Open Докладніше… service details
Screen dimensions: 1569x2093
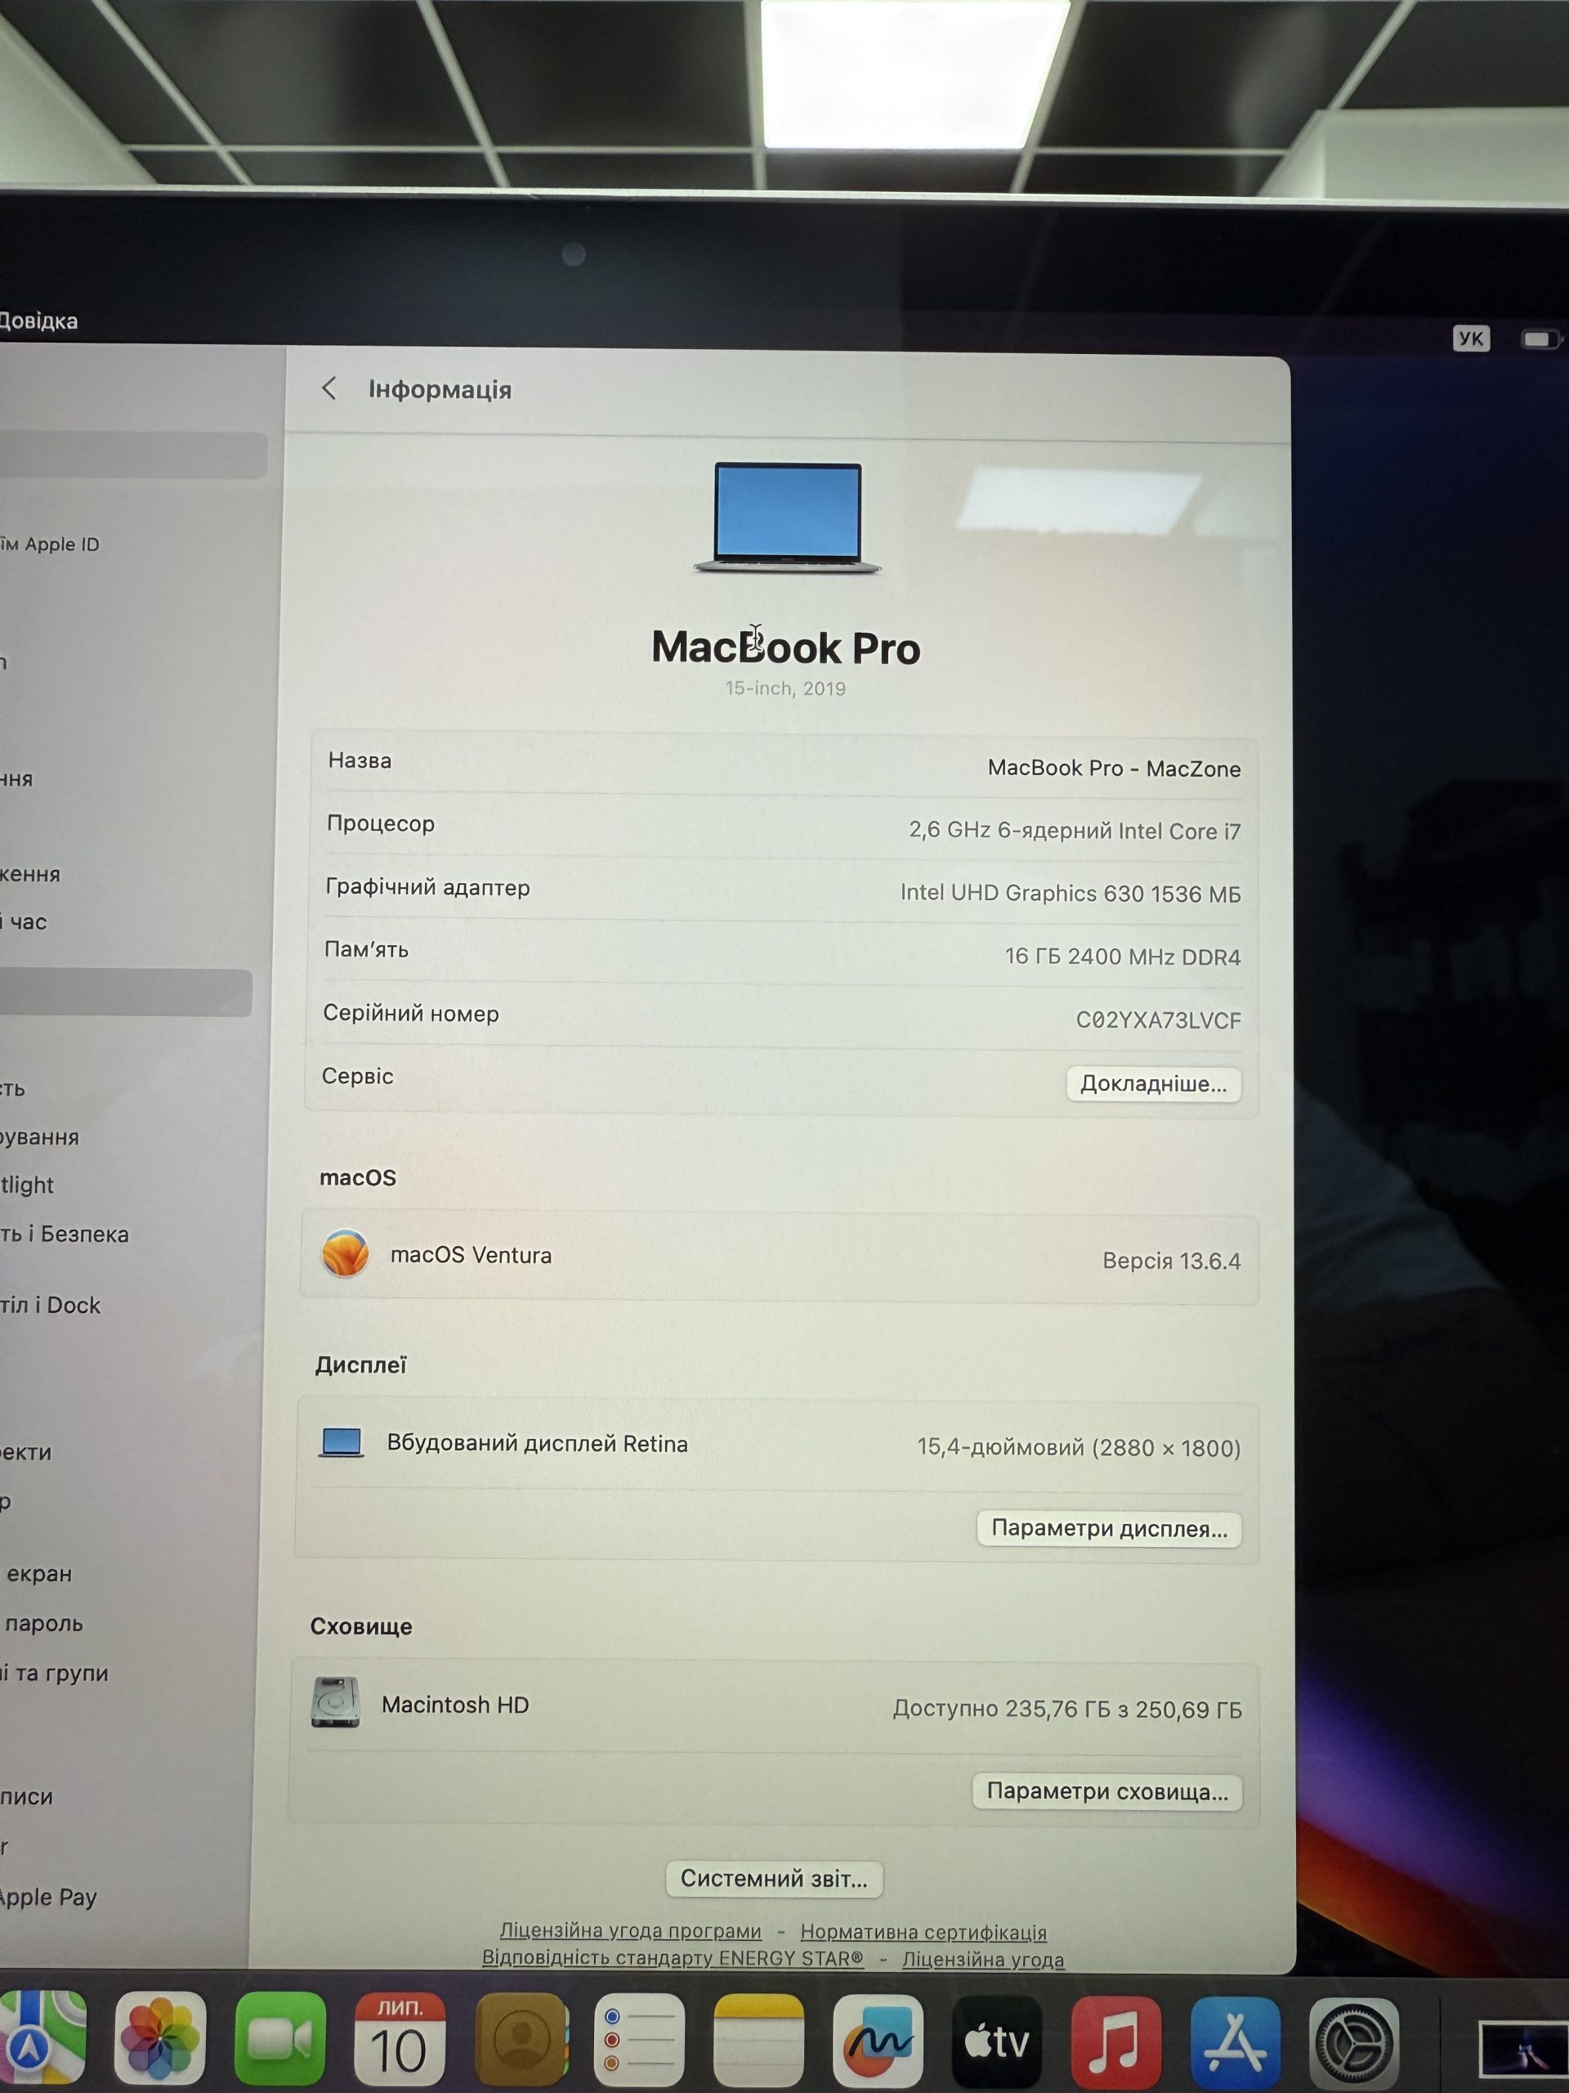[x=1153, y=1083]
